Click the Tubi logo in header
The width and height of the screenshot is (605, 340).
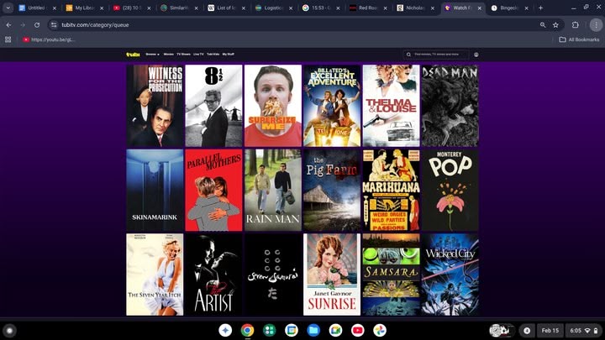(x=133, y=54)
